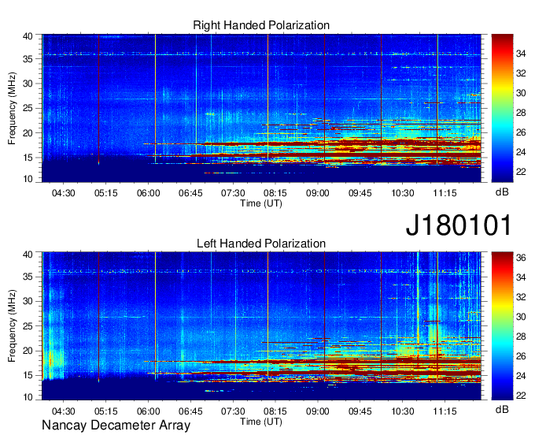Viewport: 535px width, 435px height.
Task: Click the Right Handed Polarization plot title
Action: tap(261, 25)
